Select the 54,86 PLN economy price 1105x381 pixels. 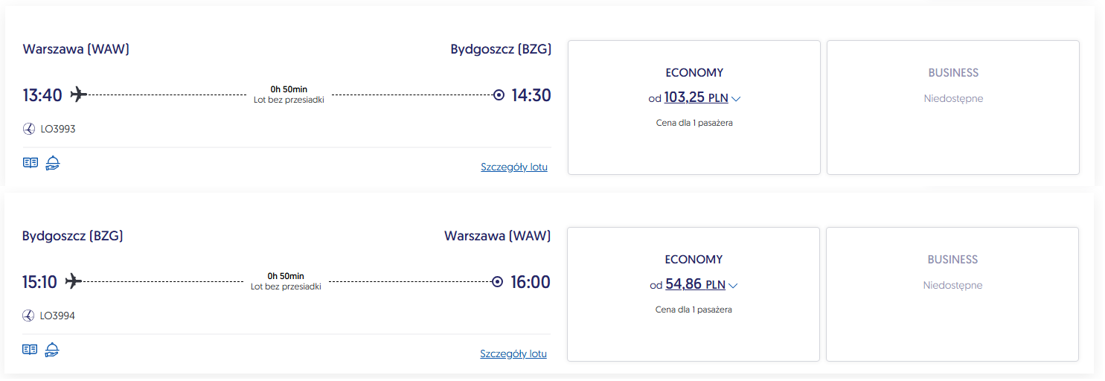tap(695, 284)
